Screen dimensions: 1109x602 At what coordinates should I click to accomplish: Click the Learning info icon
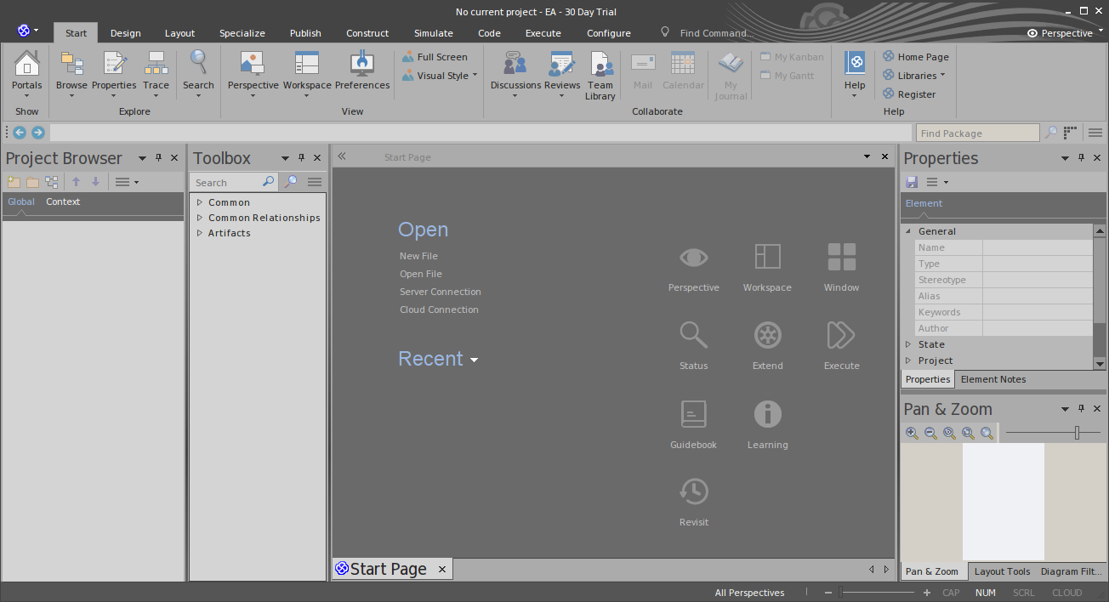coord(767,414)
